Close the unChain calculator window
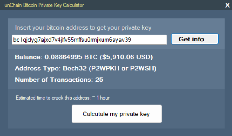This screenshot has width=232, height=136. (x=227, y=5)
